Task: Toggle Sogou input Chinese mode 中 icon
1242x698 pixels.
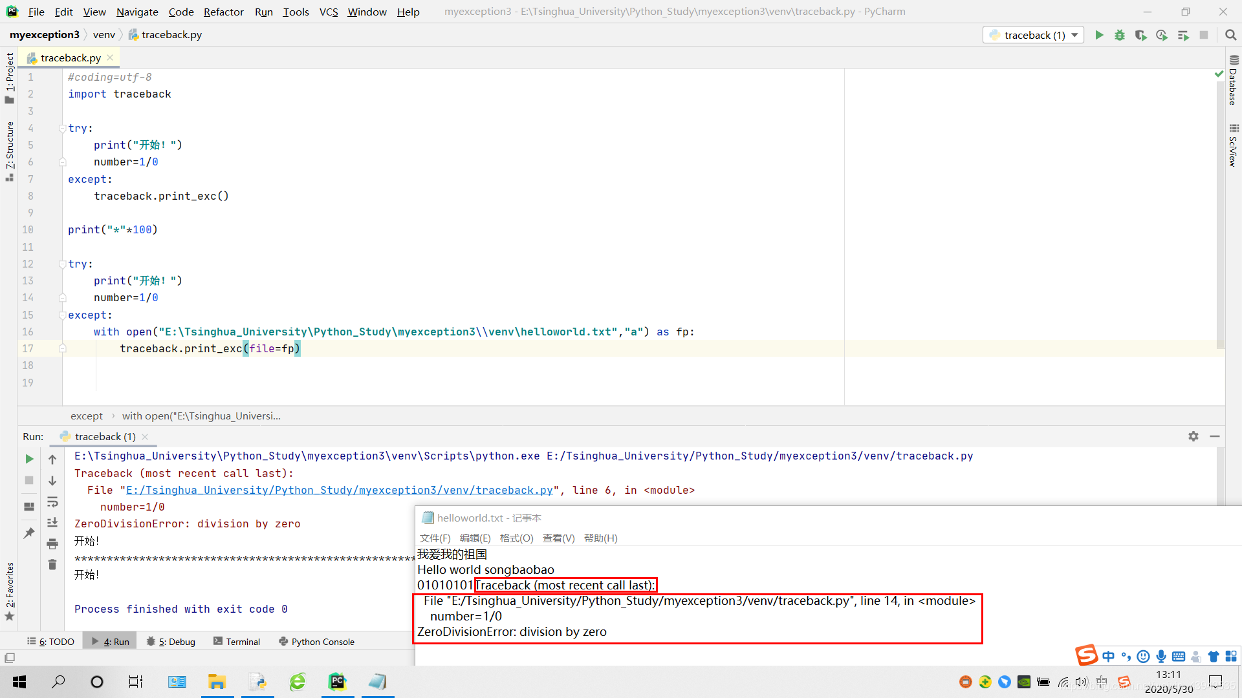Action: [1109, 657]
